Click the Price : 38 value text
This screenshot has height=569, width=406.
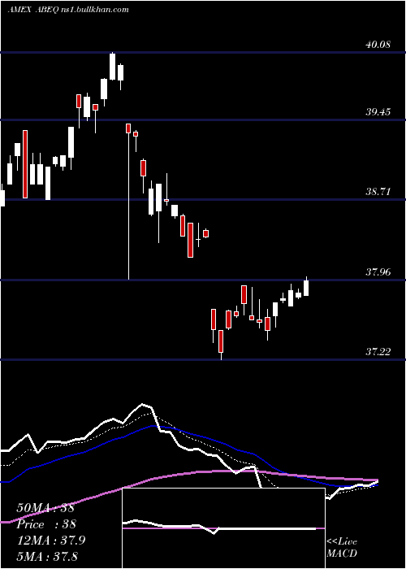[x=46, y=524]
